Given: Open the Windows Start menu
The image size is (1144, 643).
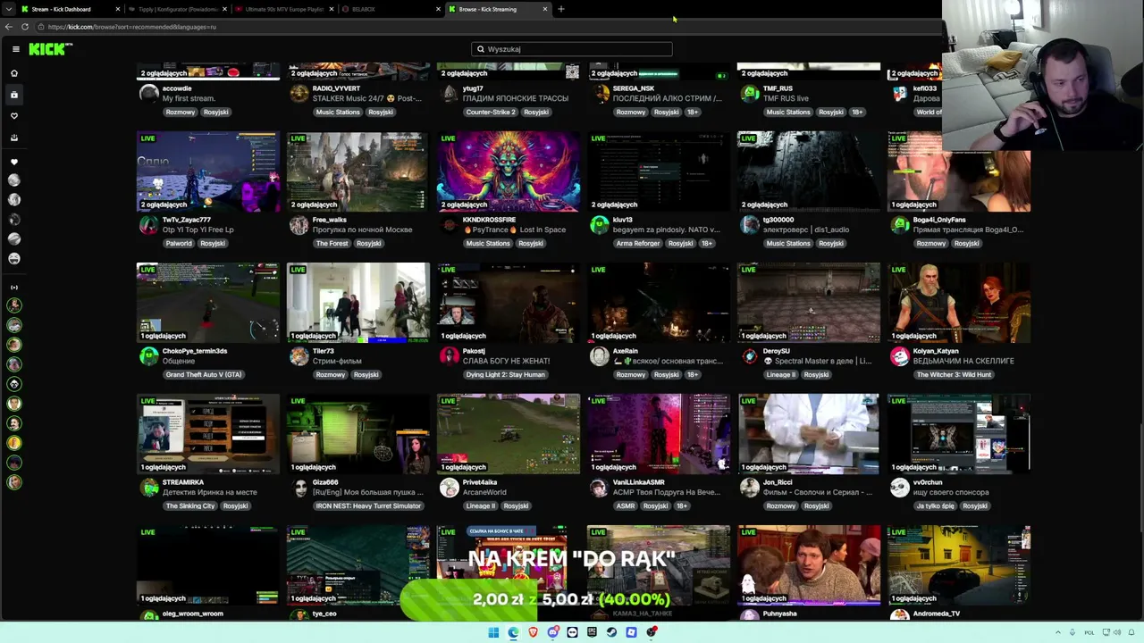Looking at the screenshot, I should click(x=493, y=632).
